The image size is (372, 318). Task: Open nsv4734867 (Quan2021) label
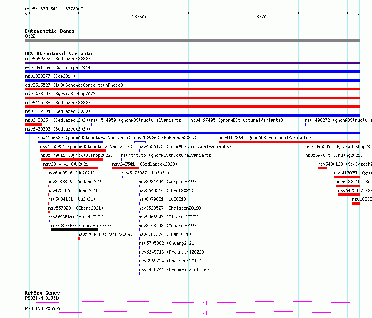pyautogui.click(x=74, y=190)
